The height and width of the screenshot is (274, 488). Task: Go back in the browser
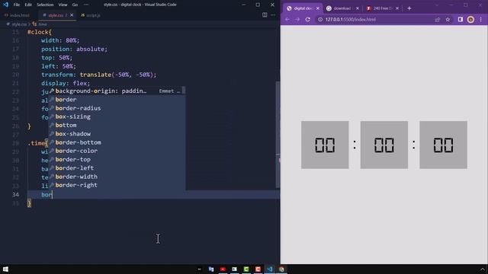coord(287,20)
